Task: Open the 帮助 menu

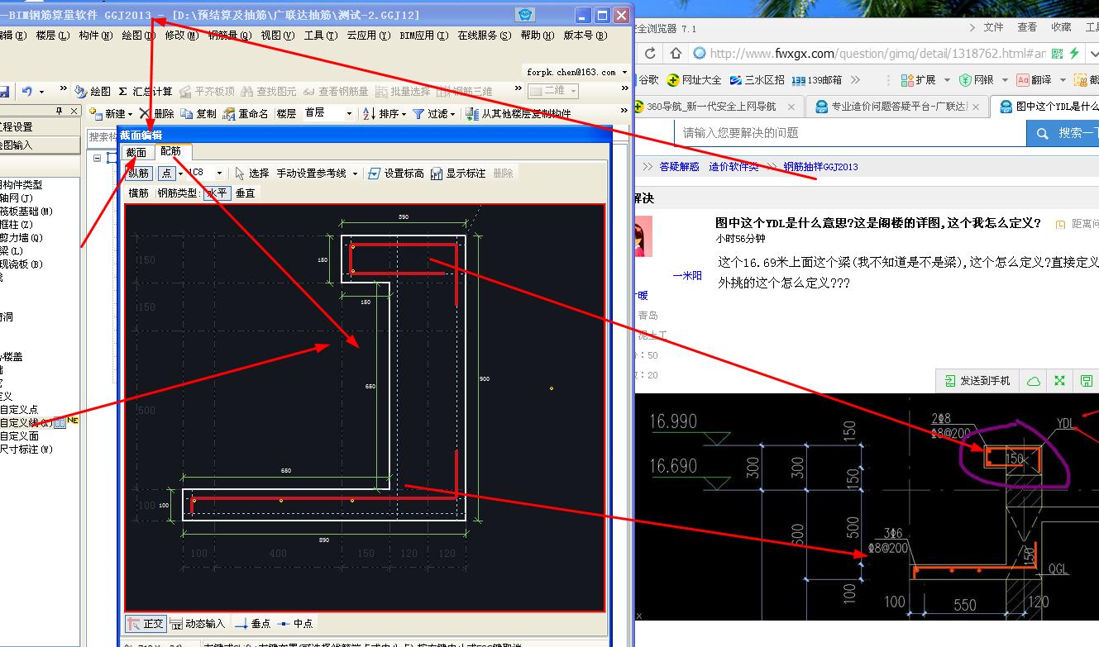Action: [x=537, y=36]
